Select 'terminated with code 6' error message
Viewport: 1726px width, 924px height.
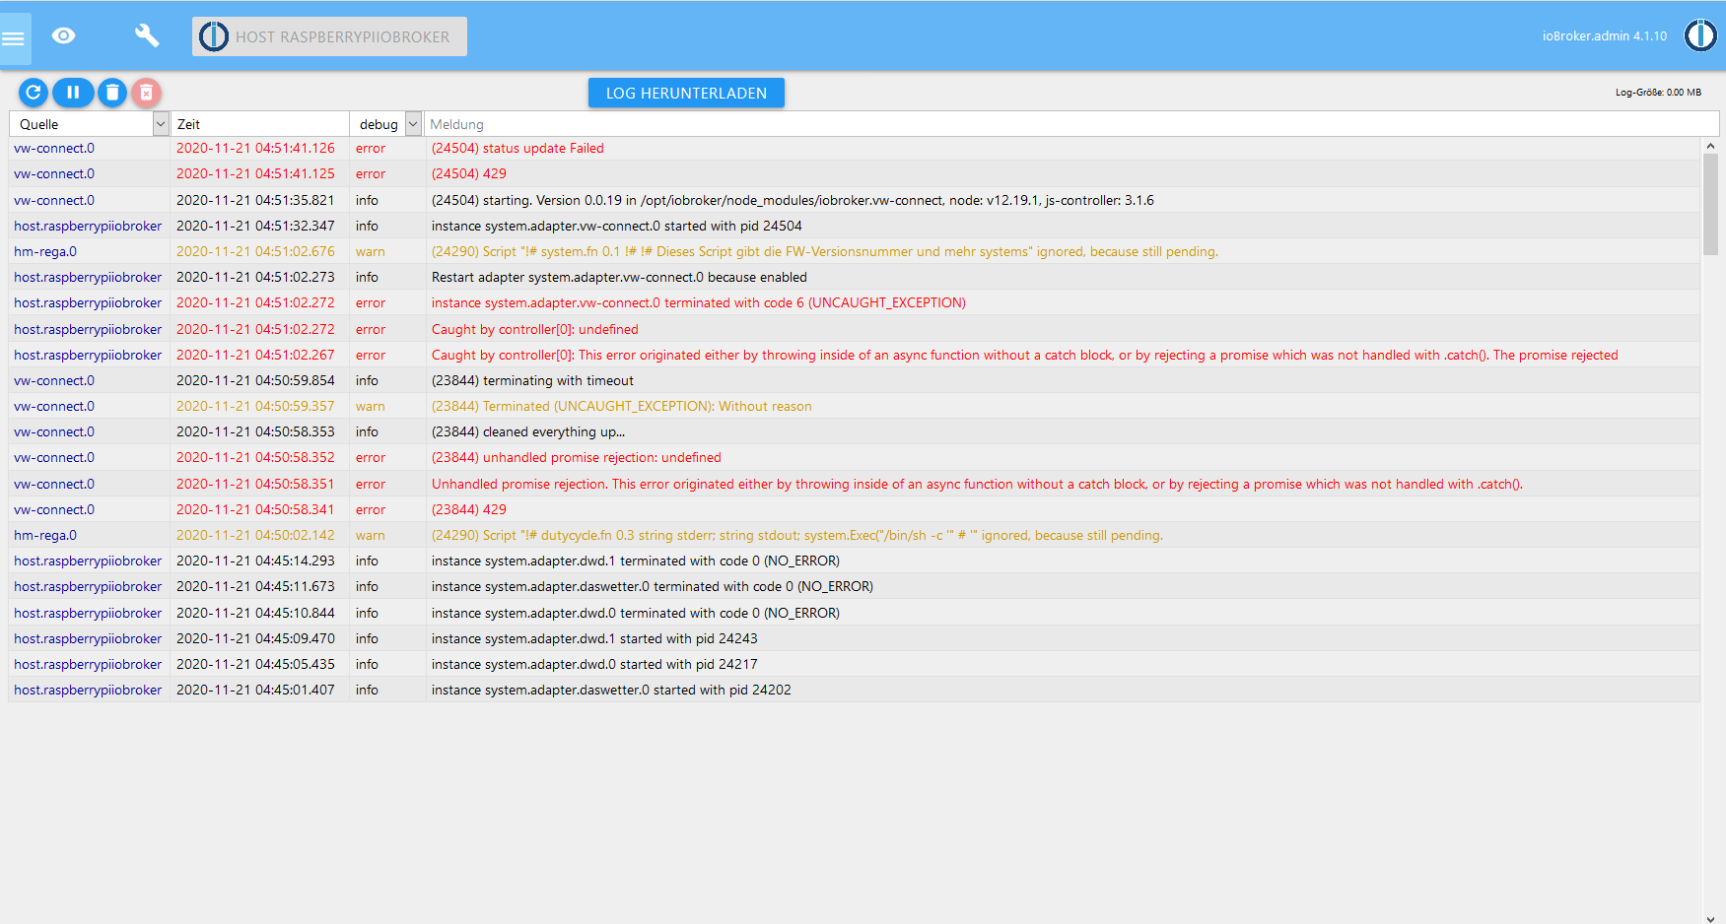pos(699,302)
